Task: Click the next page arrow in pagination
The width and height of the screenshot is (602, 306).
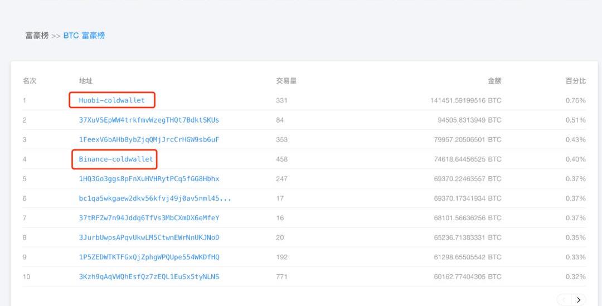Action: click(x=579, y=300)
